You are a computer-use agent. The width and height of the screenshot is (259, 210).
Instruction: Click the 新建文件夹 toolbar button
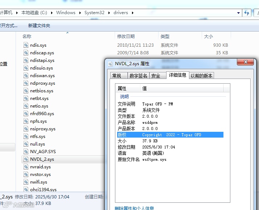39,26
